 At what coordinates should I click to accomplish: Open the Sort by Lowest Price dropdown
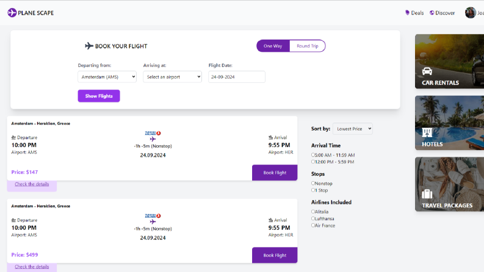coord(353,129)
